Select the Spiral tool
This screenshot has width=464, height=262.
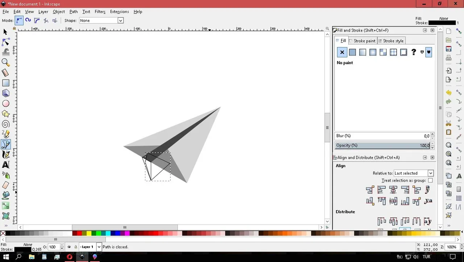[5, 124]
